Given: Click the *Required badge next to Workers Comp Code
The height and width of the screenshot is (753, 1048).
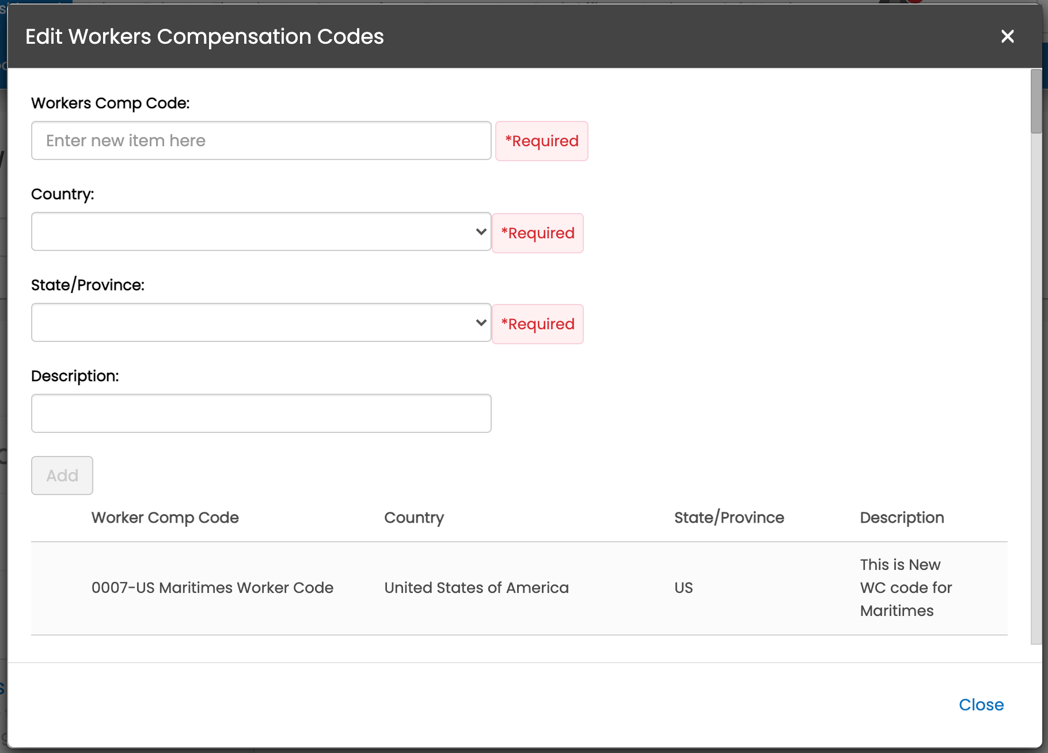Looking at the screenshot, I should 542,141.
